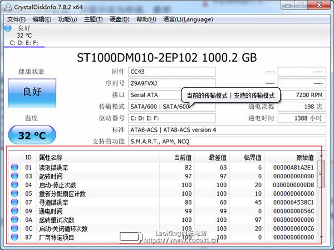Click the SMART list scrollbar thumb
Image resolution: width=334 pixels, height=250 pixels.
tap(321, 174)
